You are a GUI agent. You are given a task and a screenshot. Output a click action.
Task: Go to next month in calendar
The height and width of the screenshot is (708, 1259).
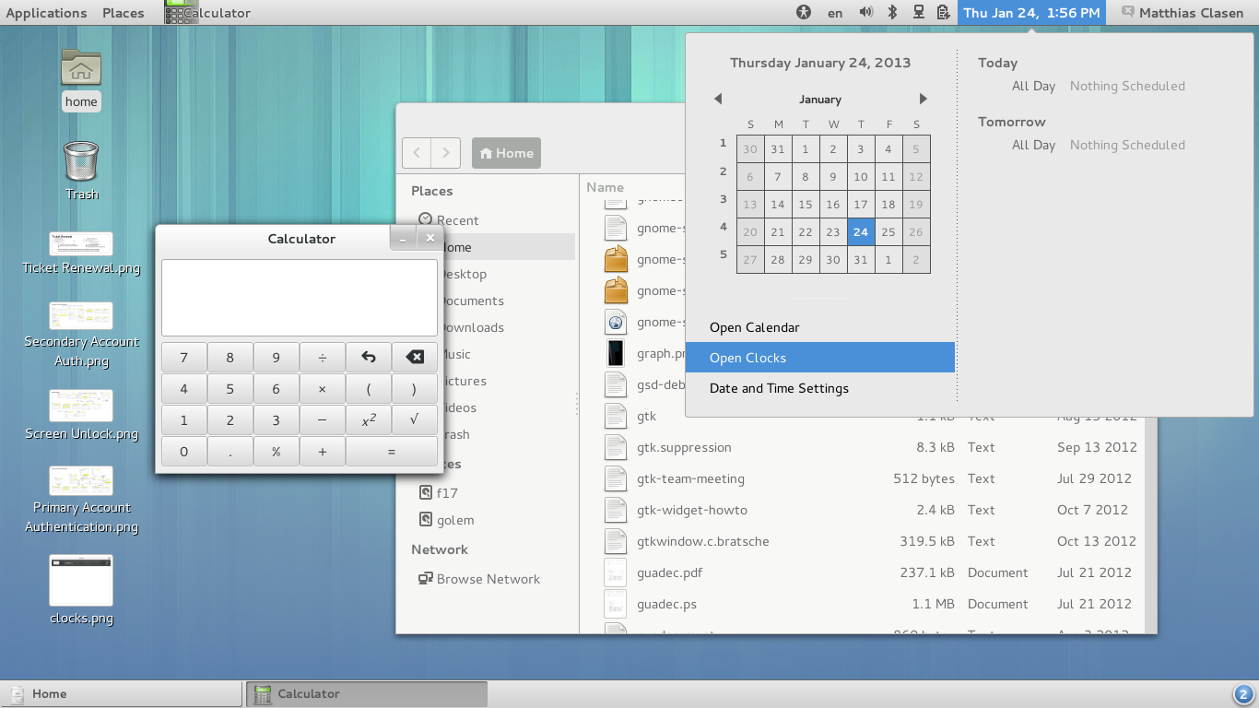pos(923,99)
